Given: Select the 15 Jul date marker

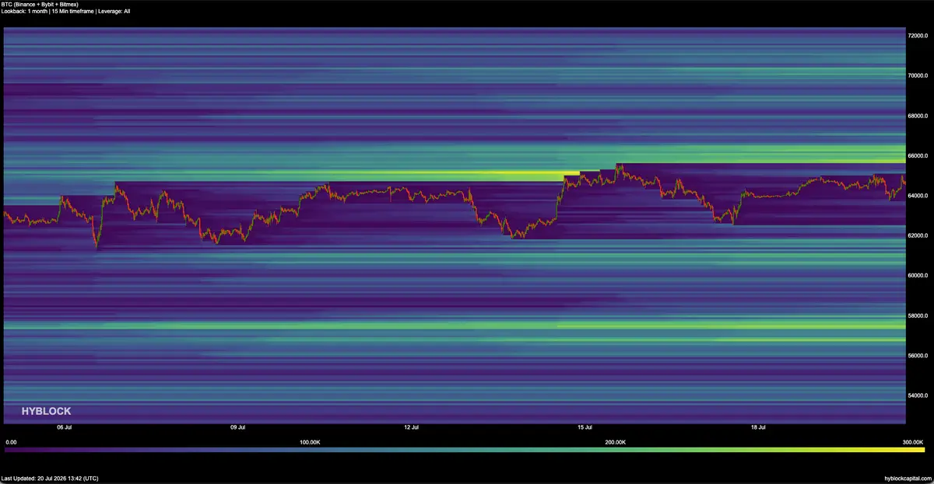Looking at the screenshot, I should 585,427.
